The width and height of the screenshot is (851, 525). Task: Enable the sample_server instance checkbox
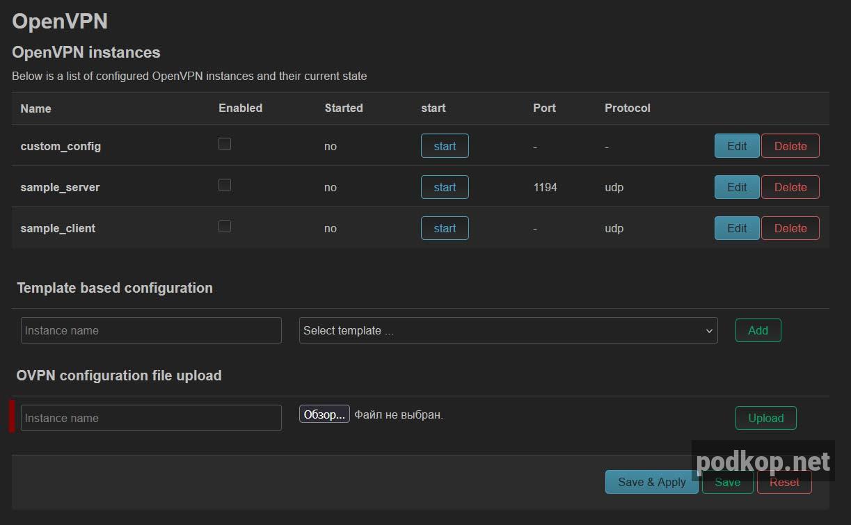tap(224, 185)
